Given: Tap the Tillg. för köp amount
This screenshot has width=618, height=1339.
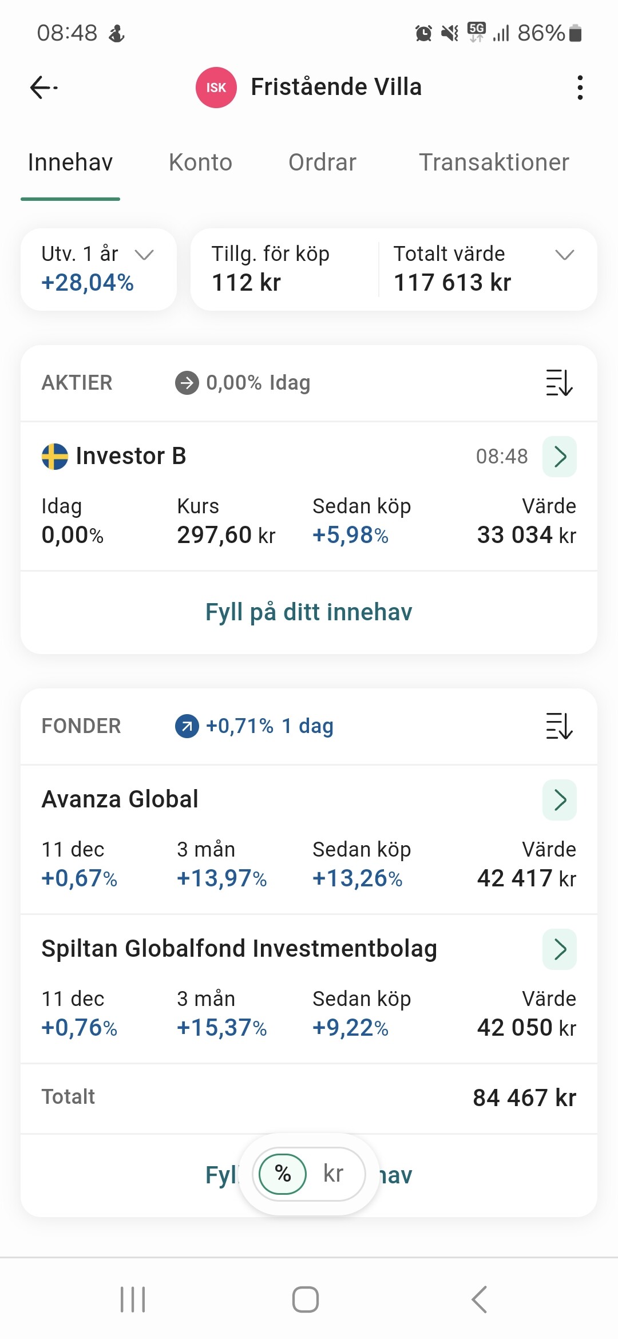Looking at the screenshot, I should click(x=247, y=283).
